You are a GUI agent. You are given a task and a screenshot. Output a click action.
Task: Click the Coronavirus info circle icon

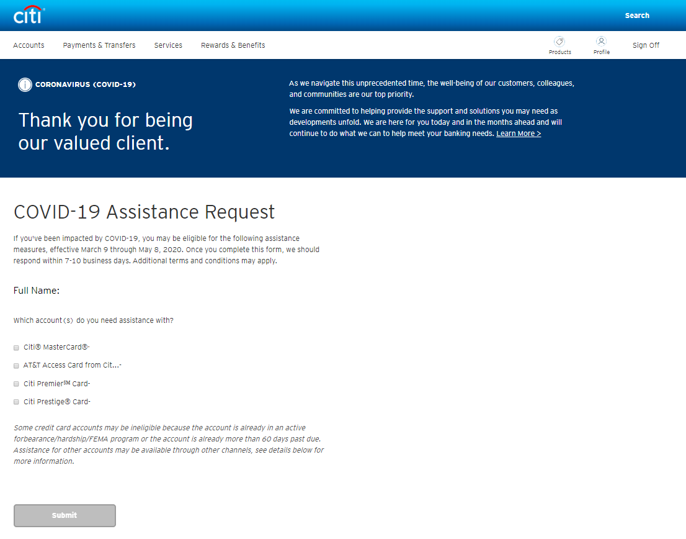[x=25, y=84]
